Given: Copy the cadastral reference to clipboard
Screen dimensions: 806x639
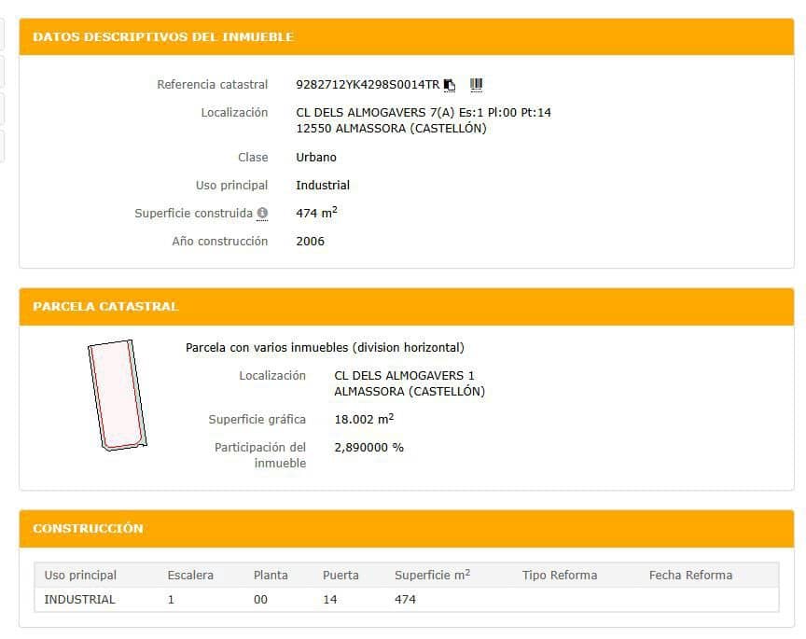Looking at the screenshot, I should click(450, 85).
